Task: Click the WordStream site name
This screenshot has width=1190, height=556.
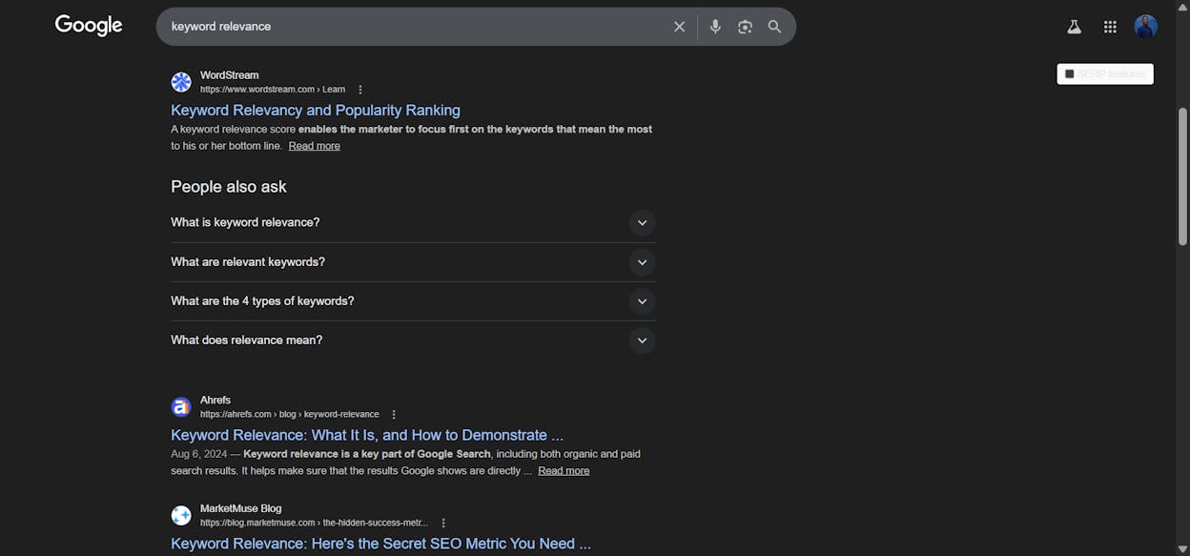Action: (x=229, y=75)
